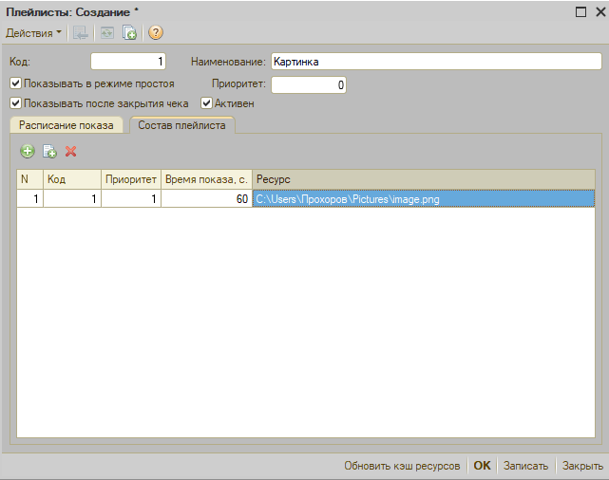Add a new row with green plus icon
609x480 pixels.
pyautogui.click(x=28, y=151)
